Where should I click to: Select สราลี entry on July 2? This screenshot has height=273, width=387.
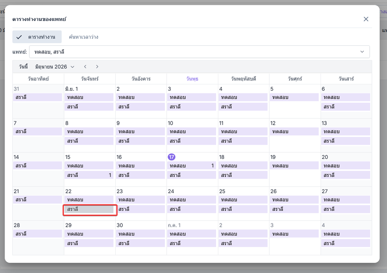(x=243, y=243)
